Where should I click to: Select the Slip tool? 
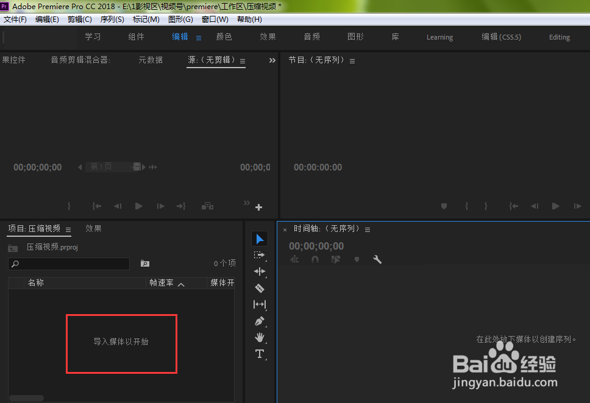point(260,304)
